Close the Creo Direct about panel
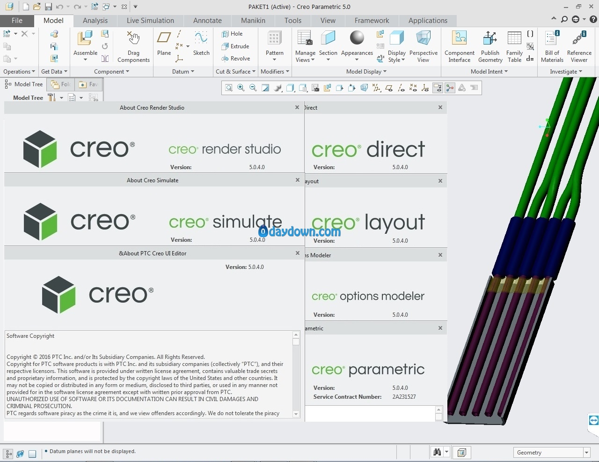Screen dimensions: 599x462 [440, 107]
